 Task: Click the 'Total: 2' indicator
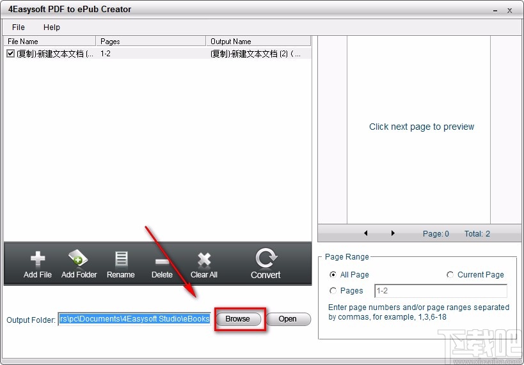[x=477, y=233]
